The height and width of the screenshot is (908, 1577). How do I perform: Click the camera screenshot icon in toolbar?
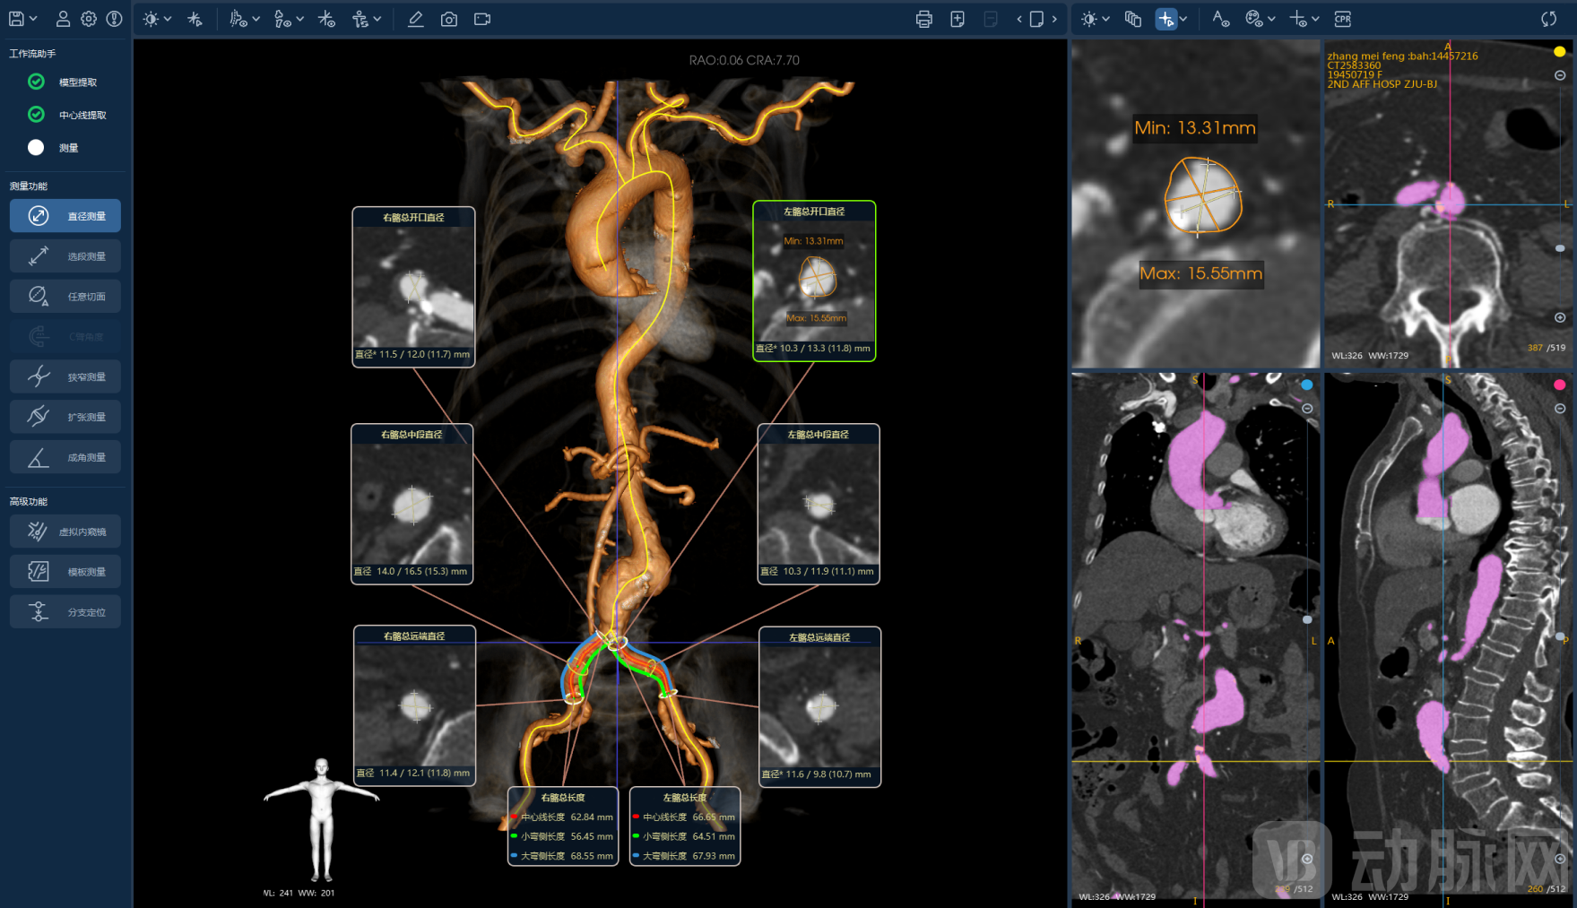tap(449, 19)
